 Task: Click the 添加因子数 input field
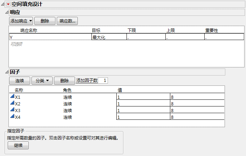coord(103,80)
